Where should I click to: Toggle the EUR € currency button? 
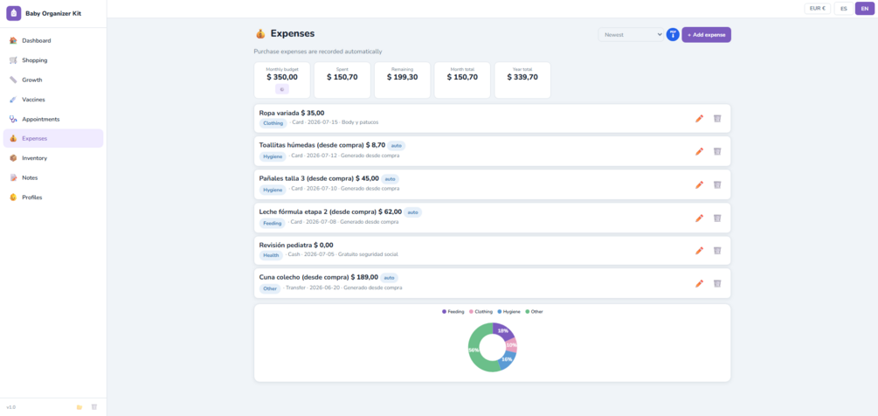click(818, 9)
